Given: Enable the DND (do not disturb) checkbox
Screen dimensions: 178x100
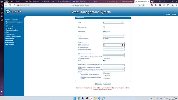Looking at the screenshot, I should pyautogui.click(x=104, y=59).
